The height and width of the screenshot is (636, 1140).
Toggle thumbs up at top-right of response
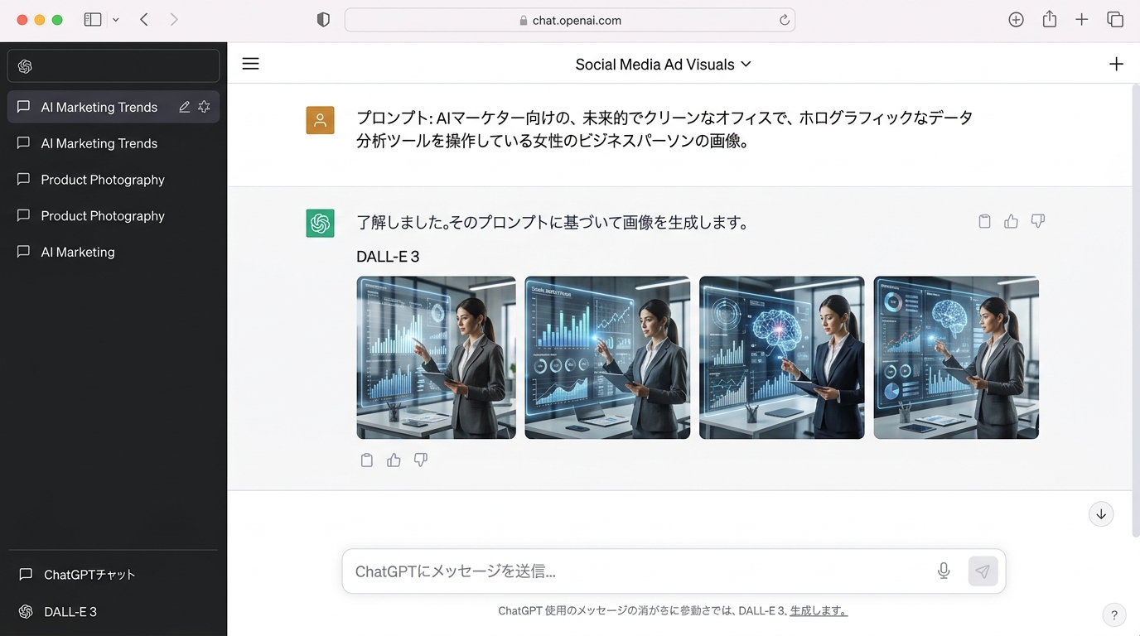pyautogui.click(x=1011, y=221)
